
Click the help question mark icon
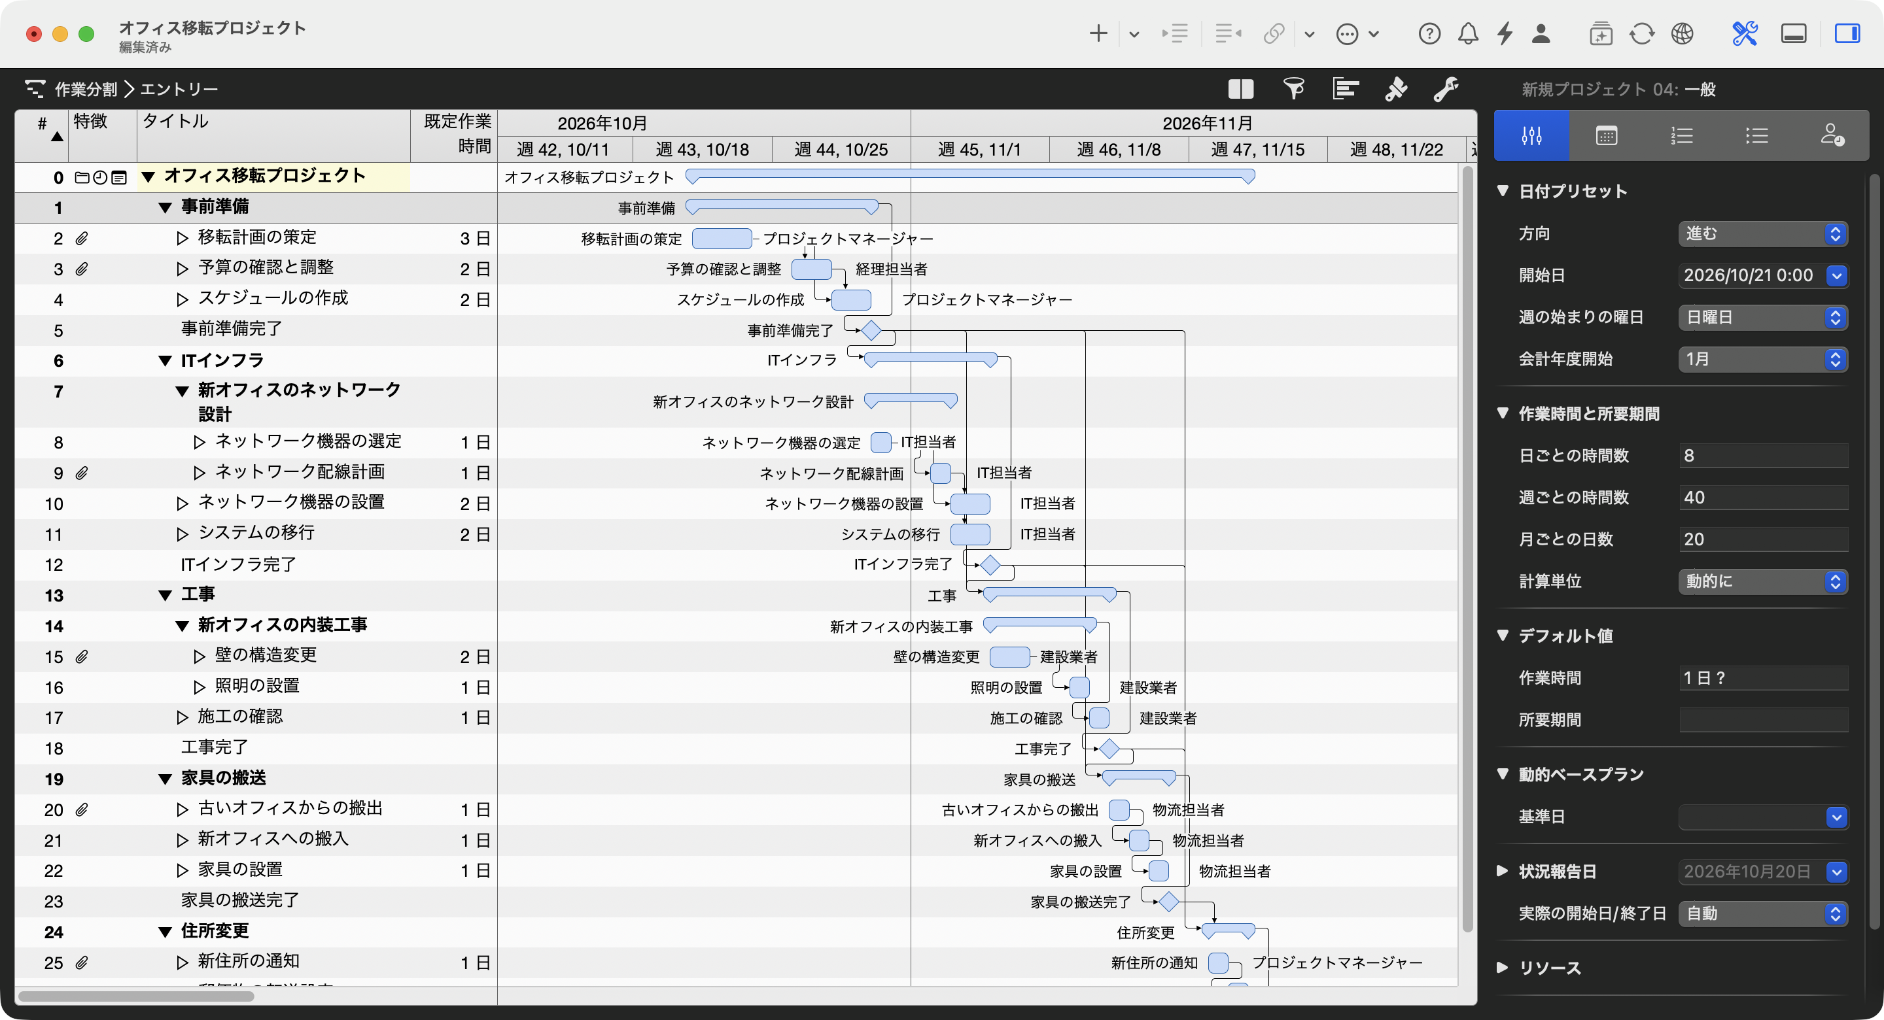(1429, 33)
